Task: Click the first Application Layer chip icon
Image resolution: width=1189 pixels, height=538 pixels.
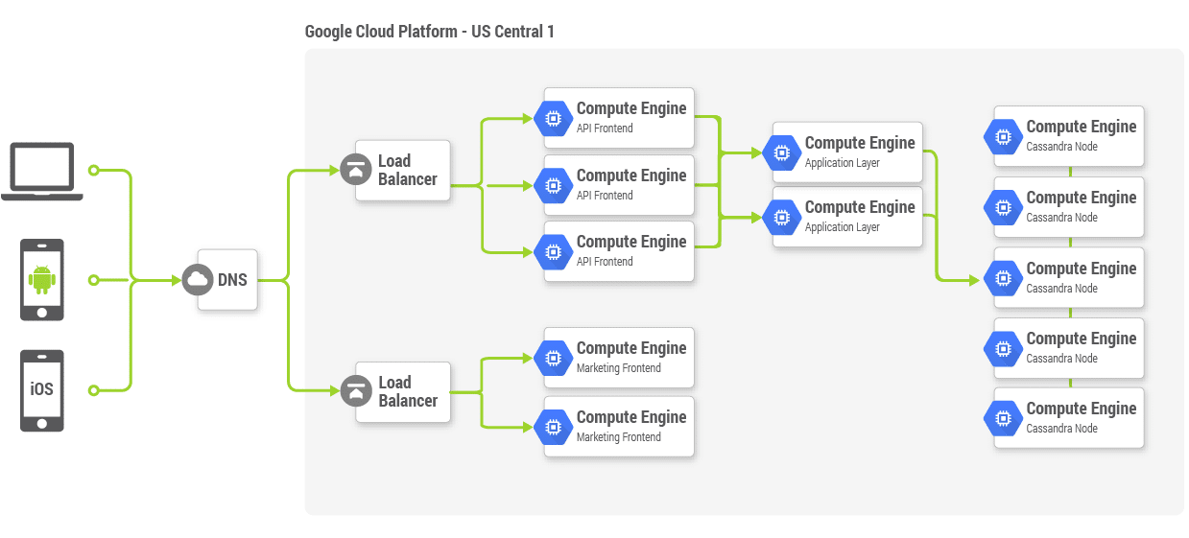Action: coord(782,152)
